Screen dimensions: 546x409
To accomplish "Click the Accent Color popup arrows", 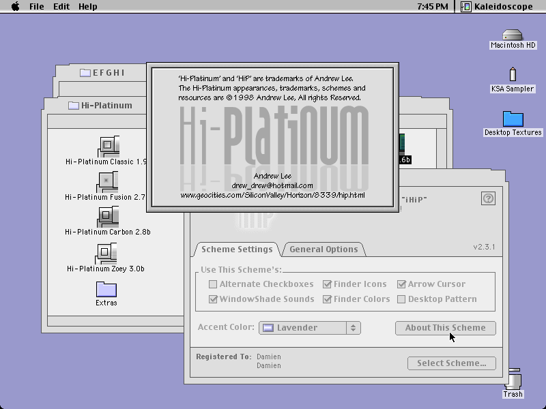I will [353, 328].
